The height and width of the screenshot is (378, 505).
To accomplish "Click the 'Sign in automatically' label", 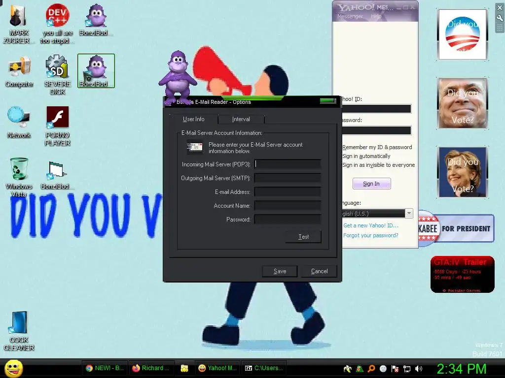I will click(366, 156).
